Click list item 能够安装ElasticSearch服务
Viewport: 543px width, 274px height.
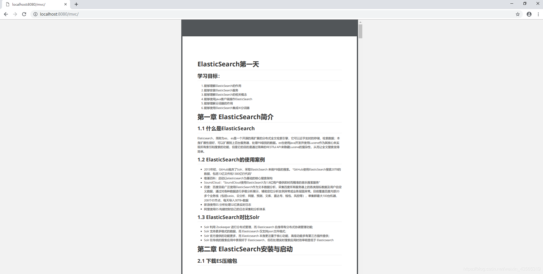[221, 90]
